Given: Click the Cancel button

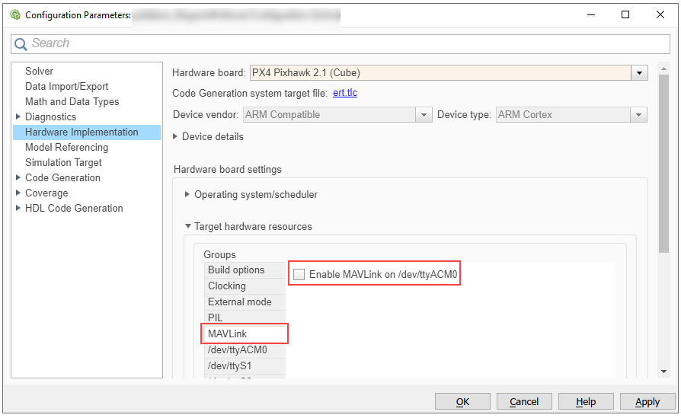Looking at the screenshot, I should click(x=524, y=401).
